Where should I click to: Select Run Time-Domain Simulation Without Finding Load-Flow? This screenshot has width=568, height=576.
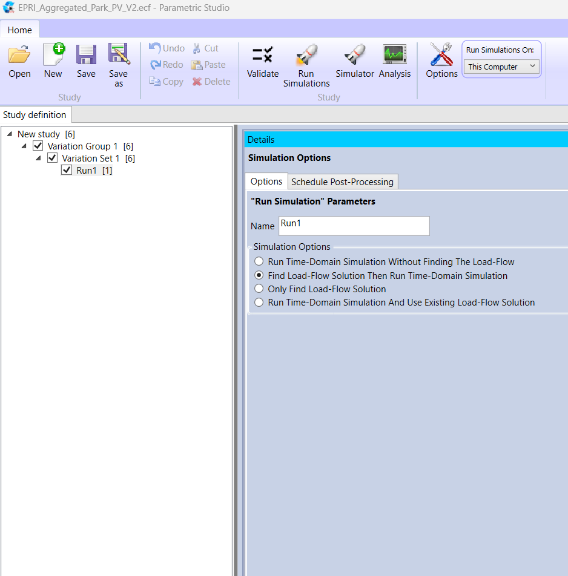[259, 262]
